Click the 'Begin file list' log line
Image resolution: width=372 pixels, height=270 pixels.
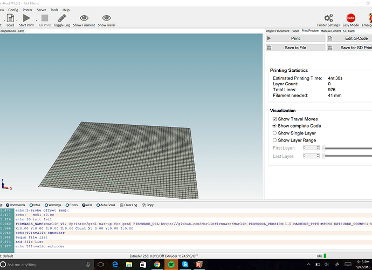click(32, 238)
